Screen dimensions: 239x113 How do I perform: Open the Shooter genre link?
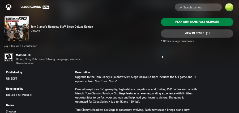[11, 111]
